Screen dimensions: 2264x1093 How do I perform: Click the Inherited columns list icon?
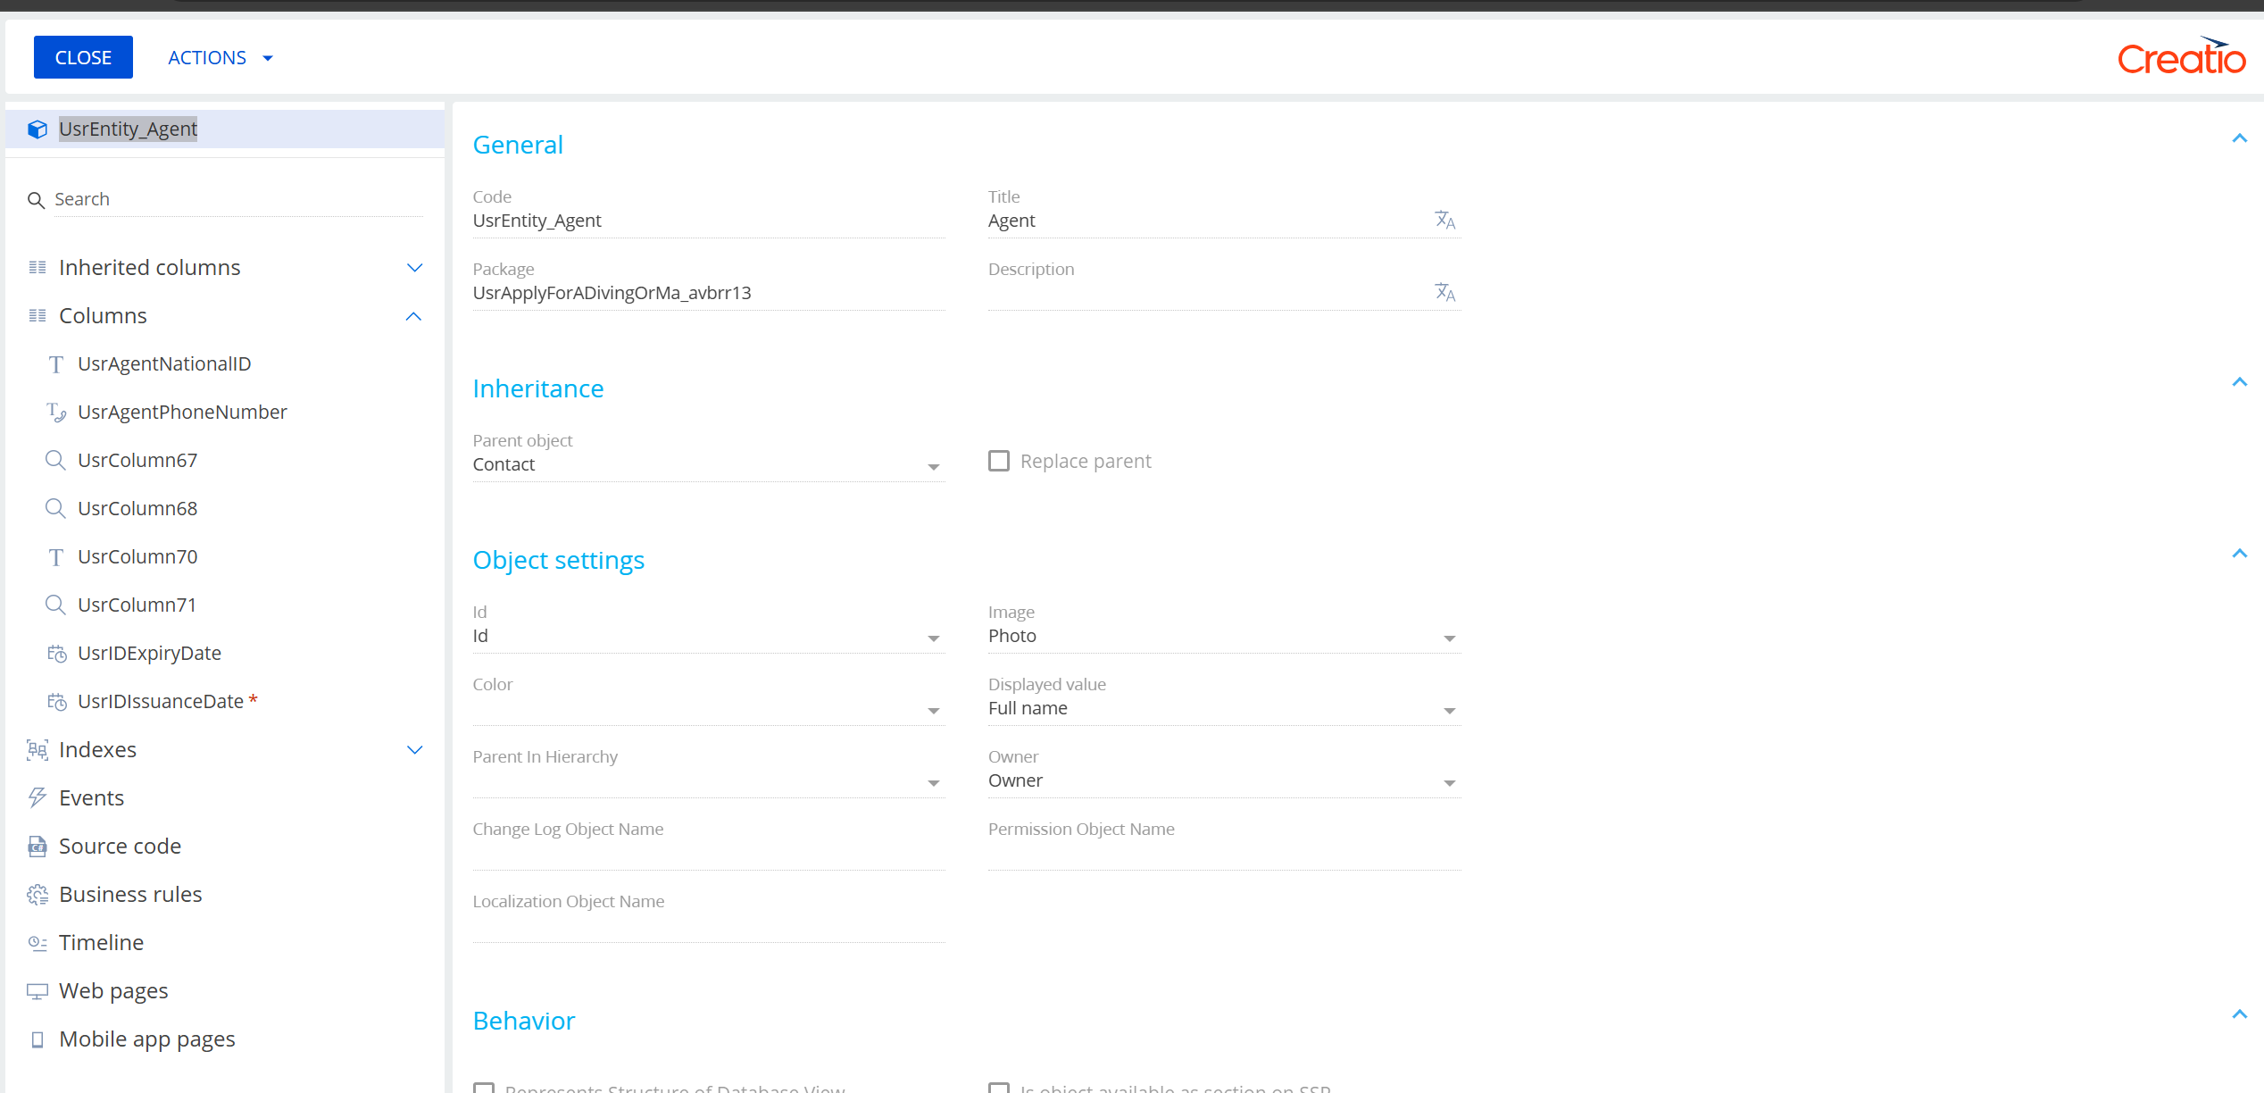[x=37, y=268]
